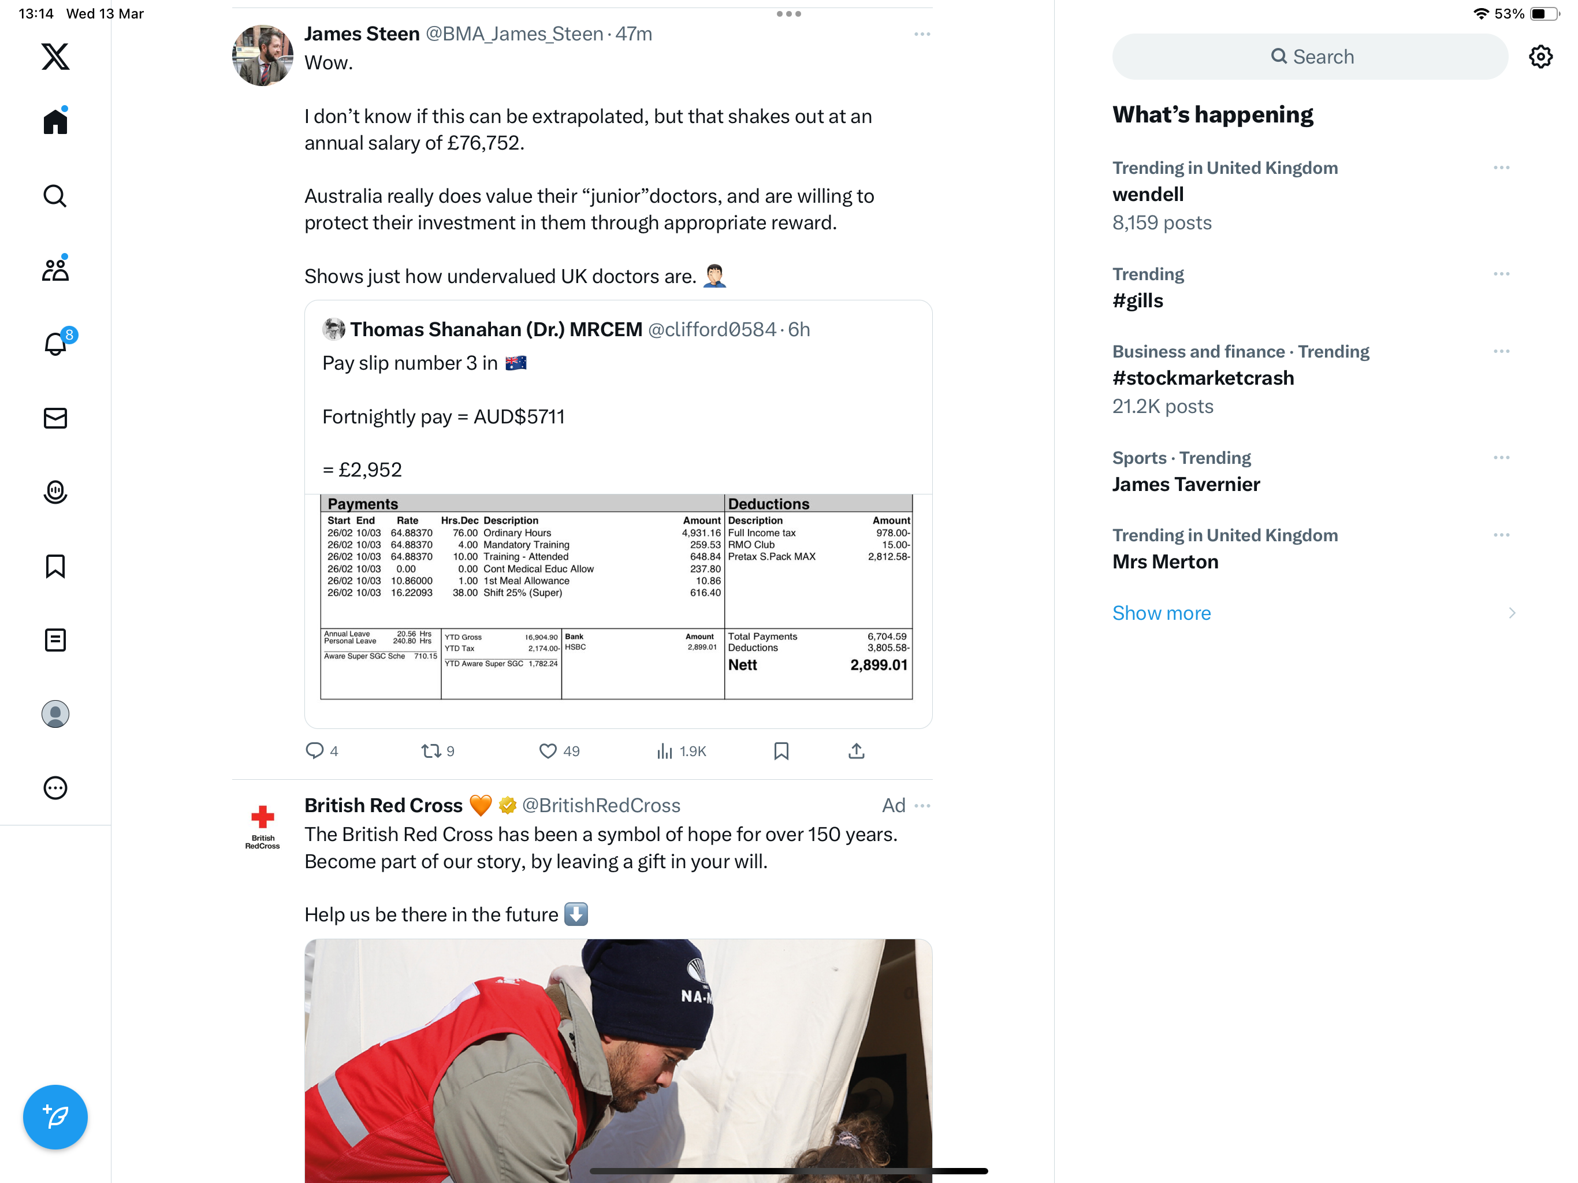The image size is (1578, 1183).
Task: Open @BritishRedCross profile handle
Action: pos(601,806)
